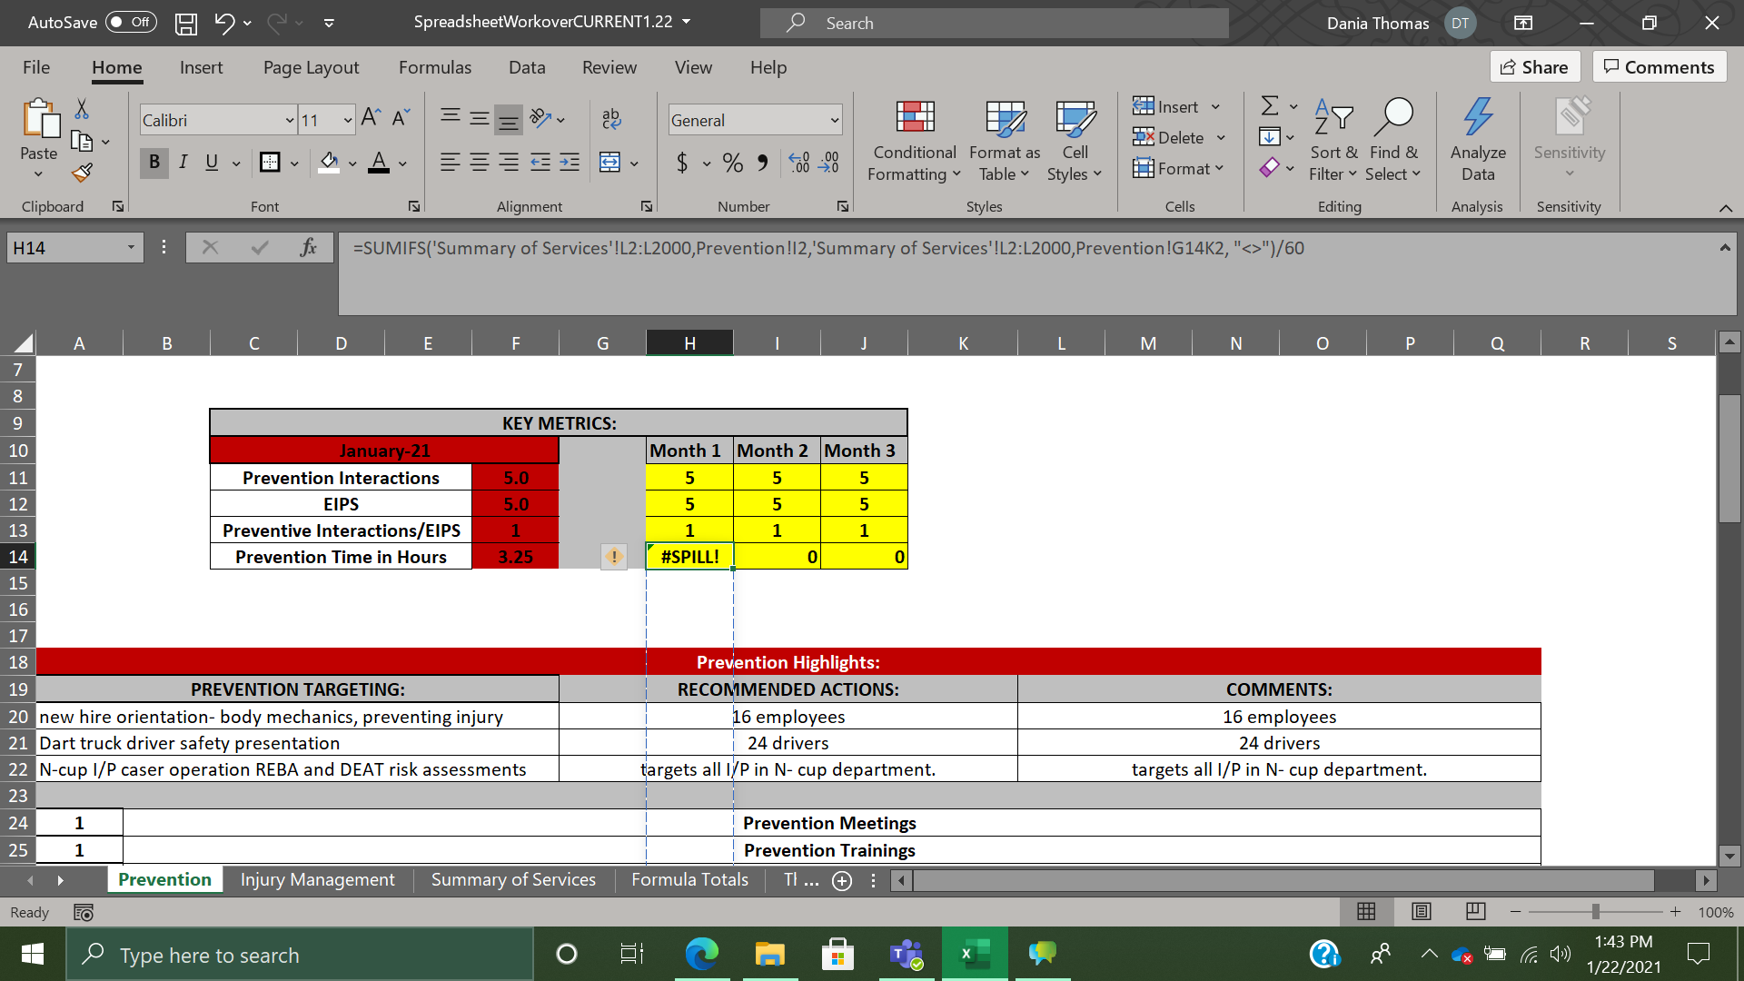Open the Comments pane button

(x=1660, y=67)
